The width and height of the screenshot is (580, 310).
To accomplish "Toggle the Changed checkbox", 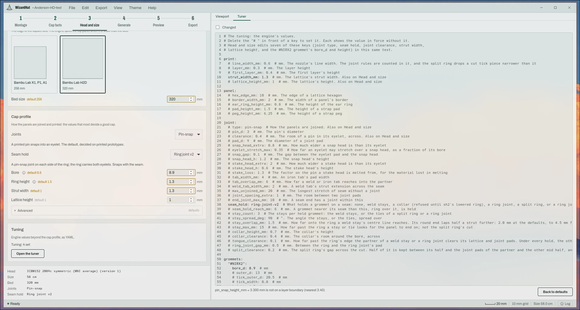I will point(217,27).
